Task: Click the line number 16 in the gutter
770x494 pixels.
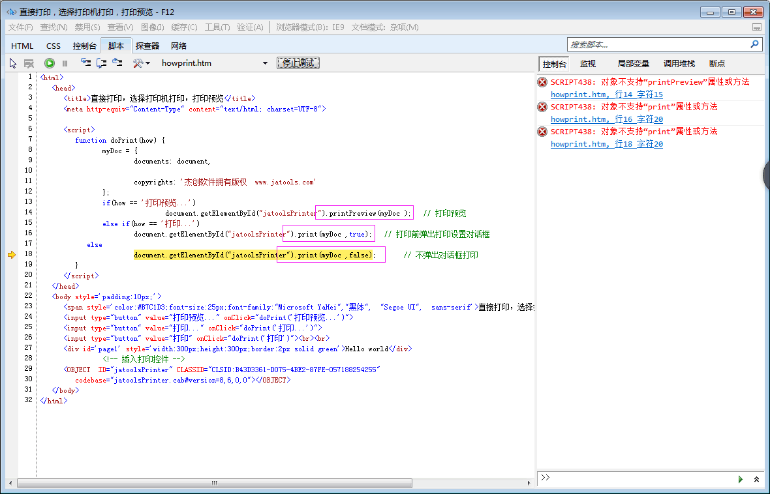Action: tap(29, 233)
